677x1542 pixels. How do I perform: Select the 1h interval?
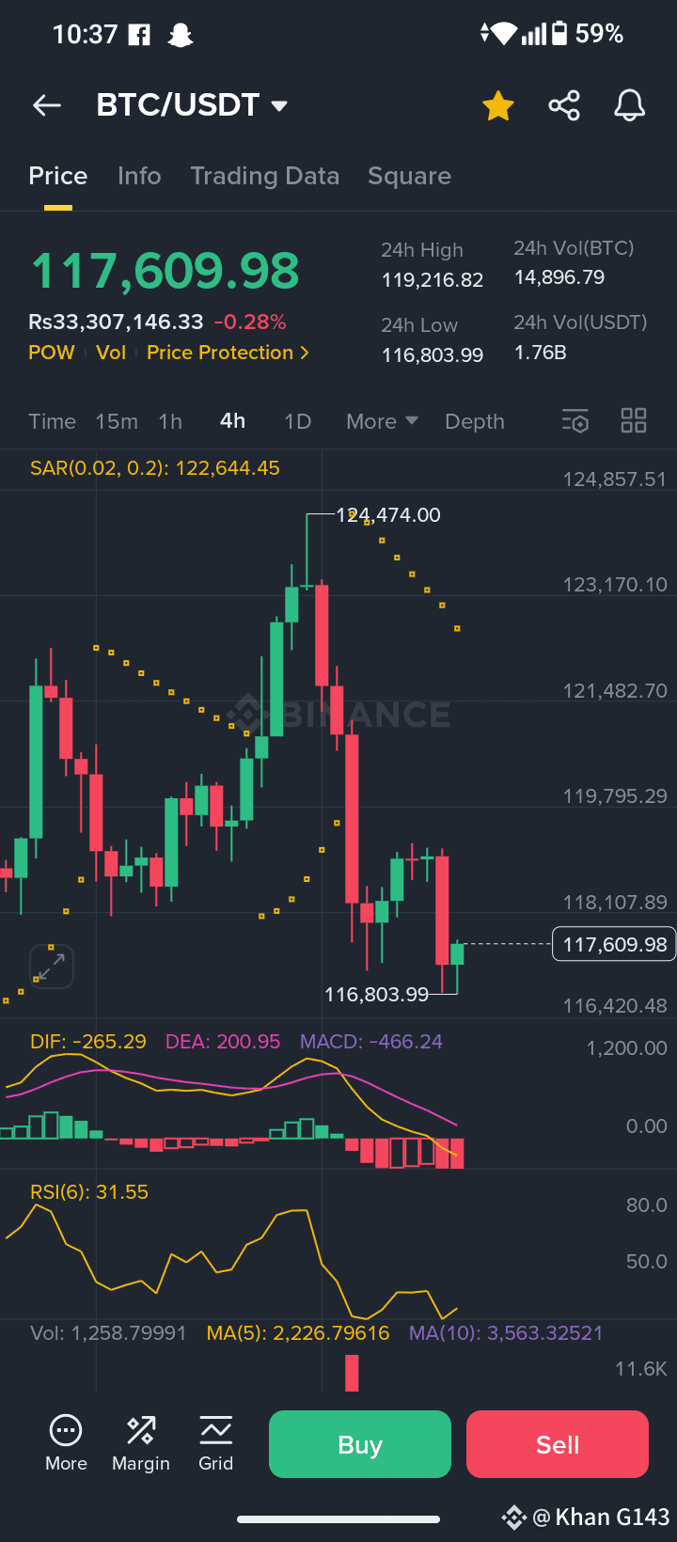(170, 421)
